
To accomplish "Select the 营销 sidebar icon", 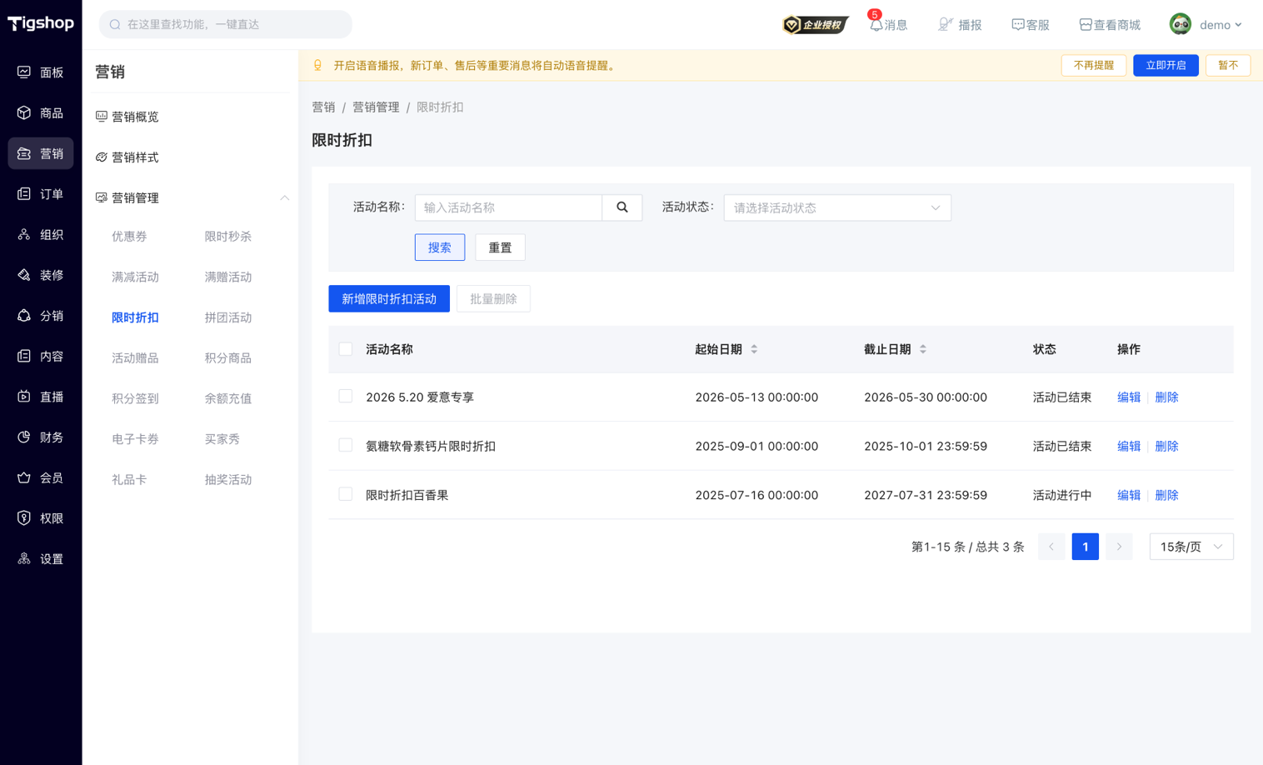I will click(24, 153).
